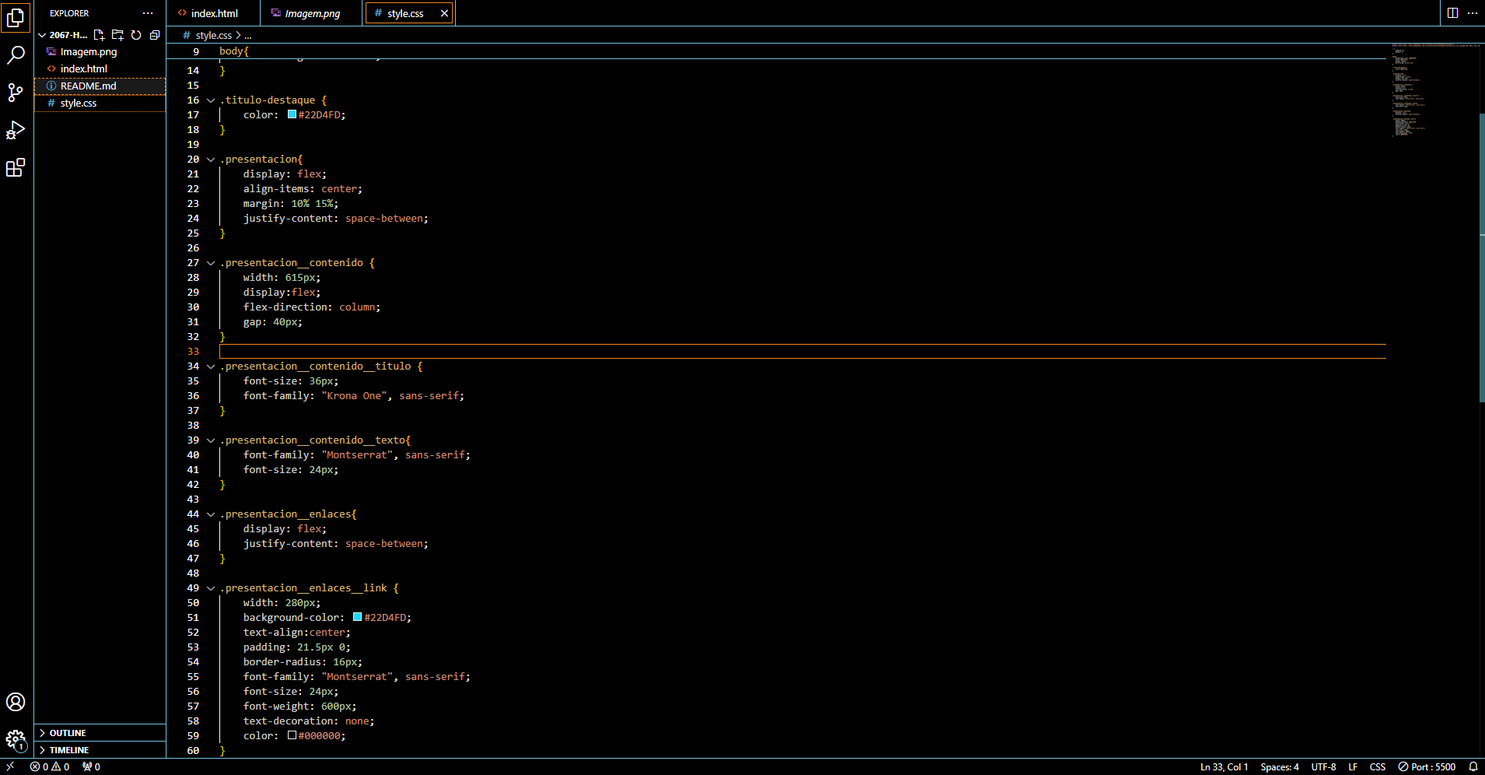1485x775 pixels.
Task: Fold the .presentacion__contenido__texto rule
Action: click(x=211, y=440)
